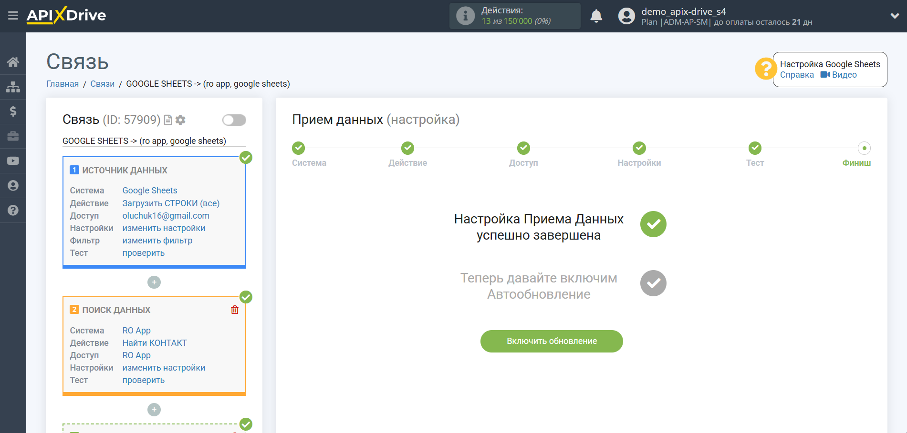Click the Действия usage progress indicator
This screenshot has width=907, height=433.
(515, 16)
